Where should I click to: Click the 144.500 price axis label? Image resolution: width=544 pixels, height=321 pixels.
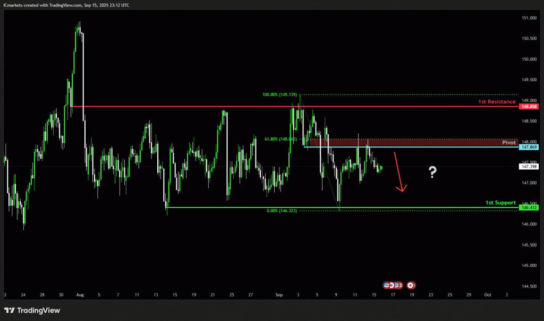(x=529, y=287)
